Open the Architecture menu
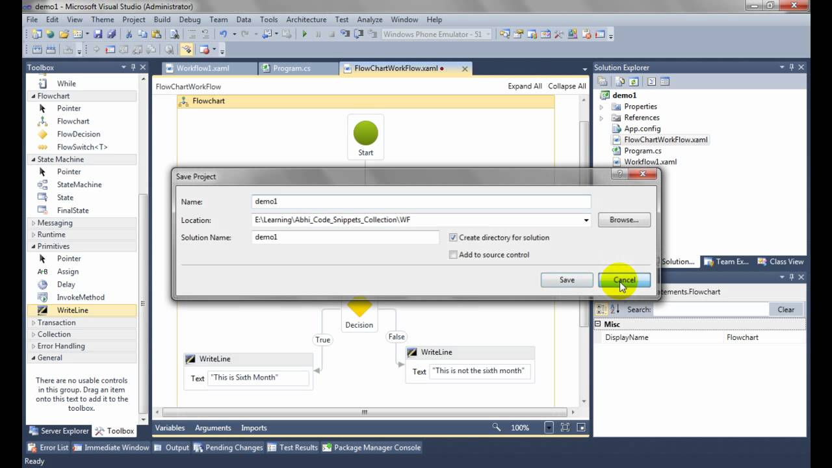Screen dimensions: 832x468 (x=306, y=19)
